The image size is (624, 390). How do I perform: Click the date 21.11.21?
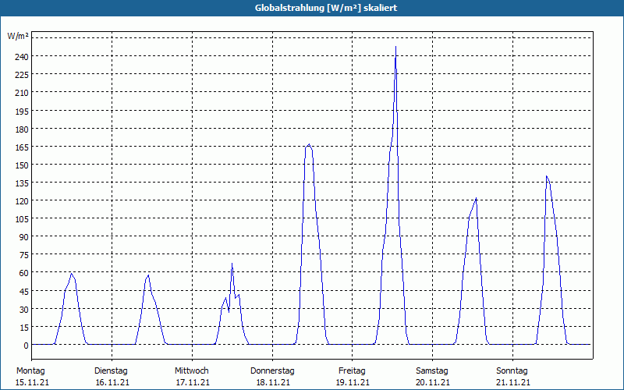[x=513, y=383]
